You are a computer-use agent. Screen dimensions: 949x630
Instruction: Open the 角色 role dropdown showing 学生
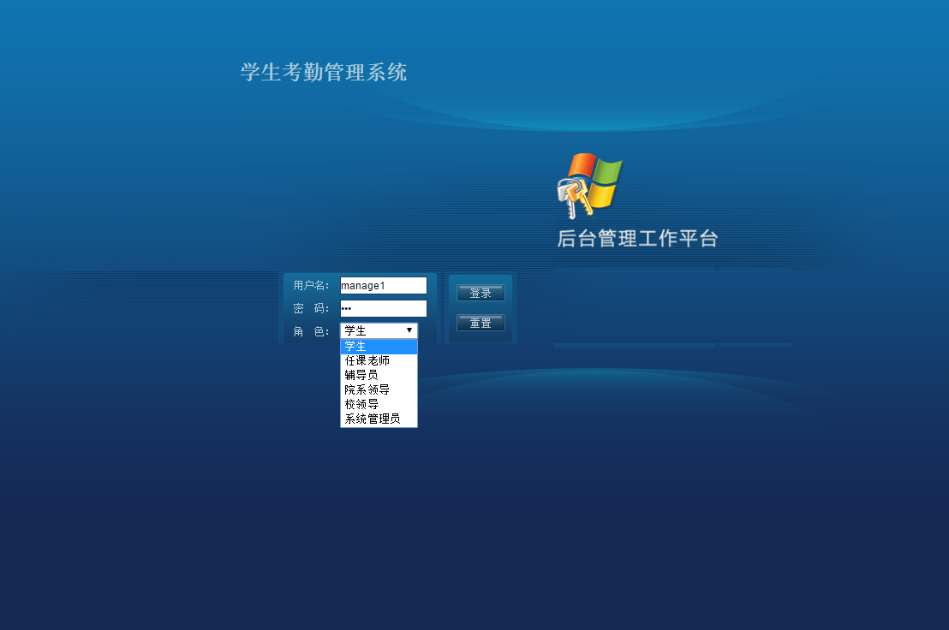pyautogui.click(x=379, y=330)
